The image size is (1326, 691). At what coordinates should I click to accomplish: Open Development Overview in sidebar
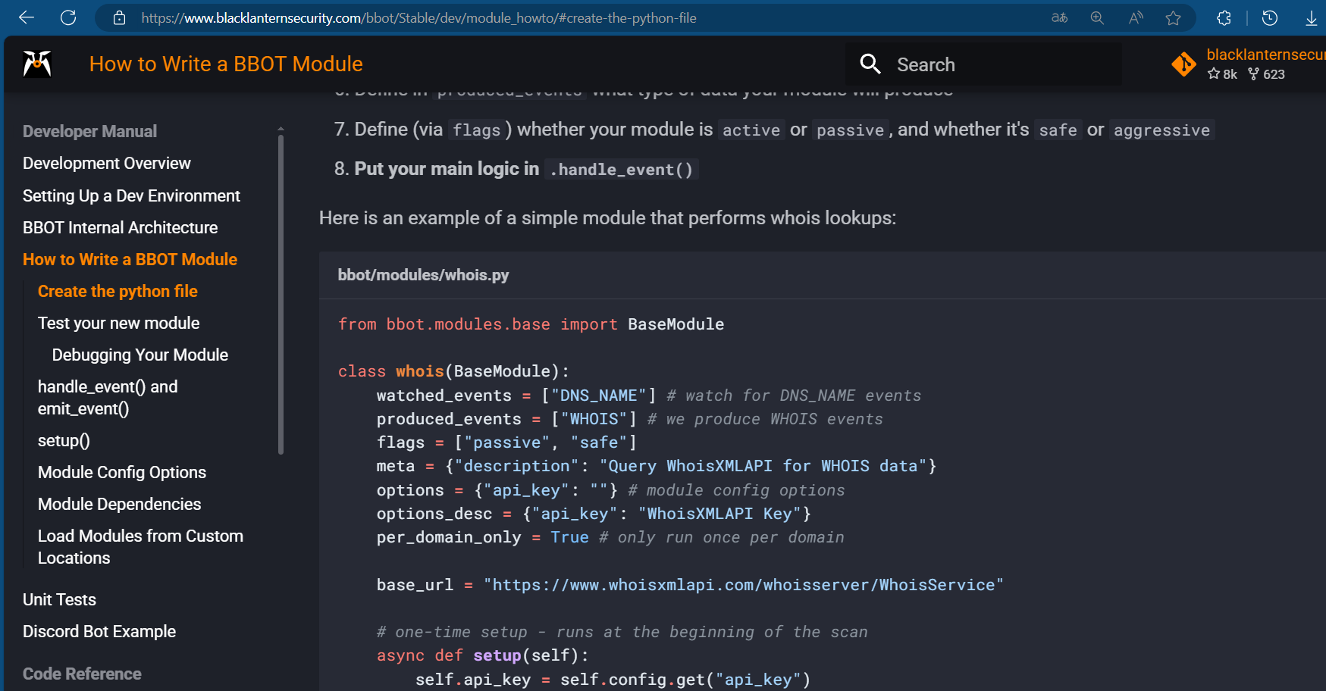click(106, 164)
